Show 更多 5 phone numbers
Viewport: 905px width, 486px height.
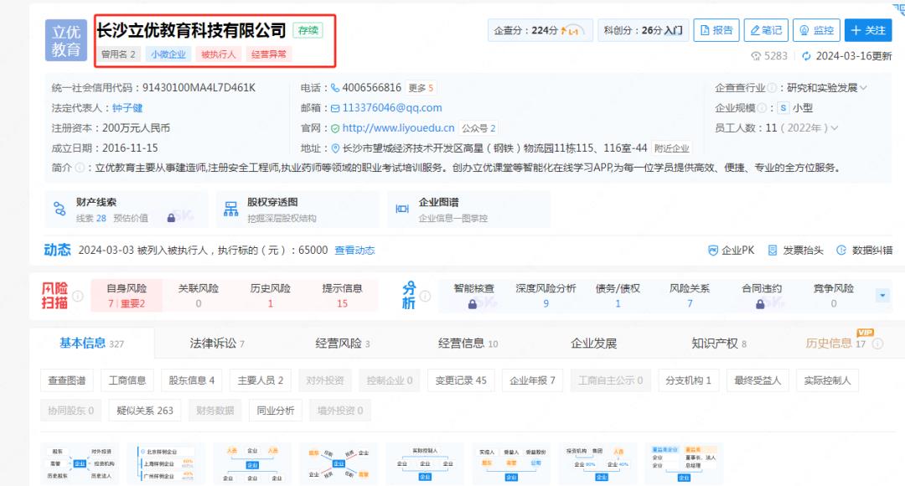tap(421, 88)
